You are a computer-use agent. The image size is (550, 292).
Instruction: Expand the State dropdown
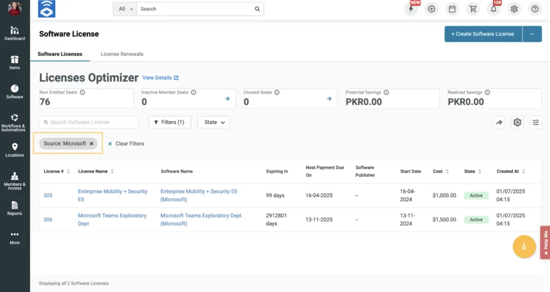click(x=213, y=123)
